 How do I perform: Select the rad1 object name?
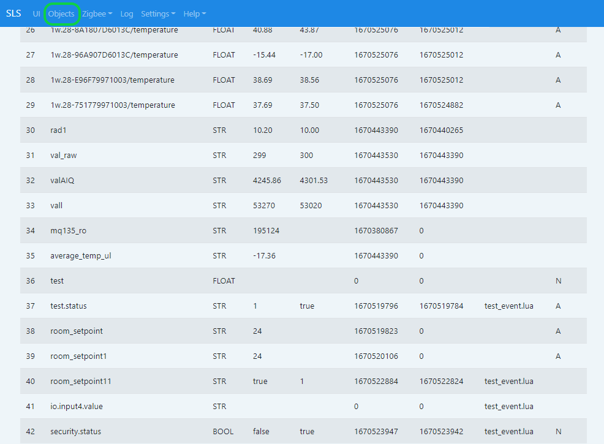(x=58, y=130)
